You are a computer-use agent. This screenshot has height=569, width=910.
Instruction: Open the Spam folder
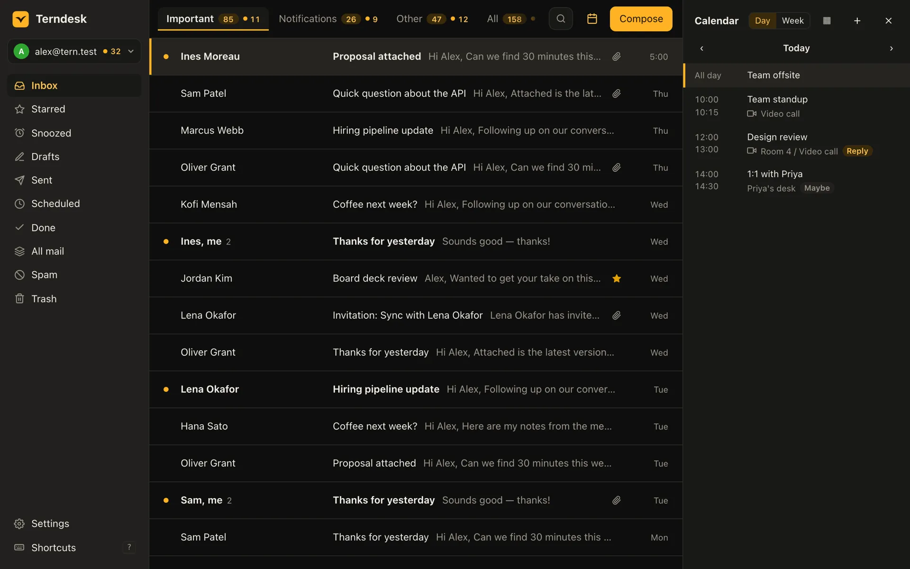(74, 275)
